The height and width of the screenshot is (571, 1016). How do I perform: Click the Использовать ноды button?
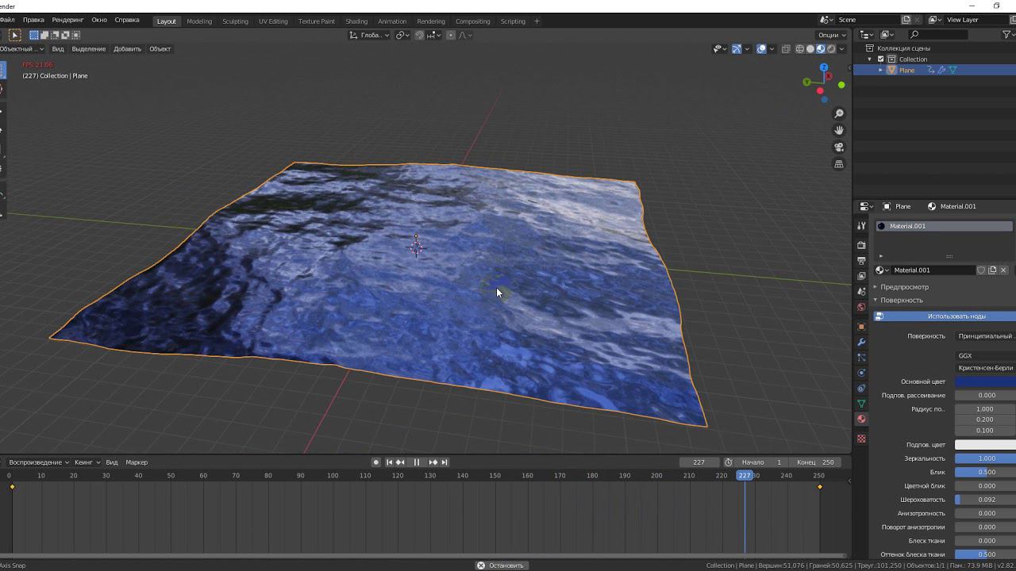tap(956, 316)
